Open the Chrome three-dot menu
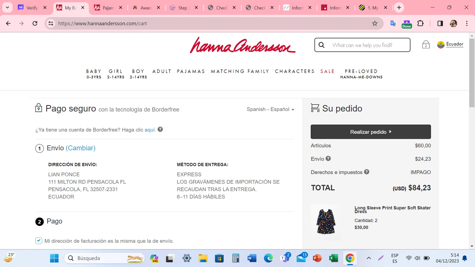This screenshot has height=267, width=475. tap(467, 23)
